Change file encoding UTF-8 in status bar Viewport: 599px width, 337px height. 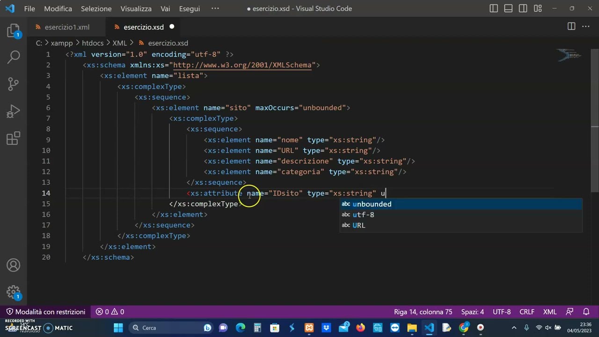[502, 312]
